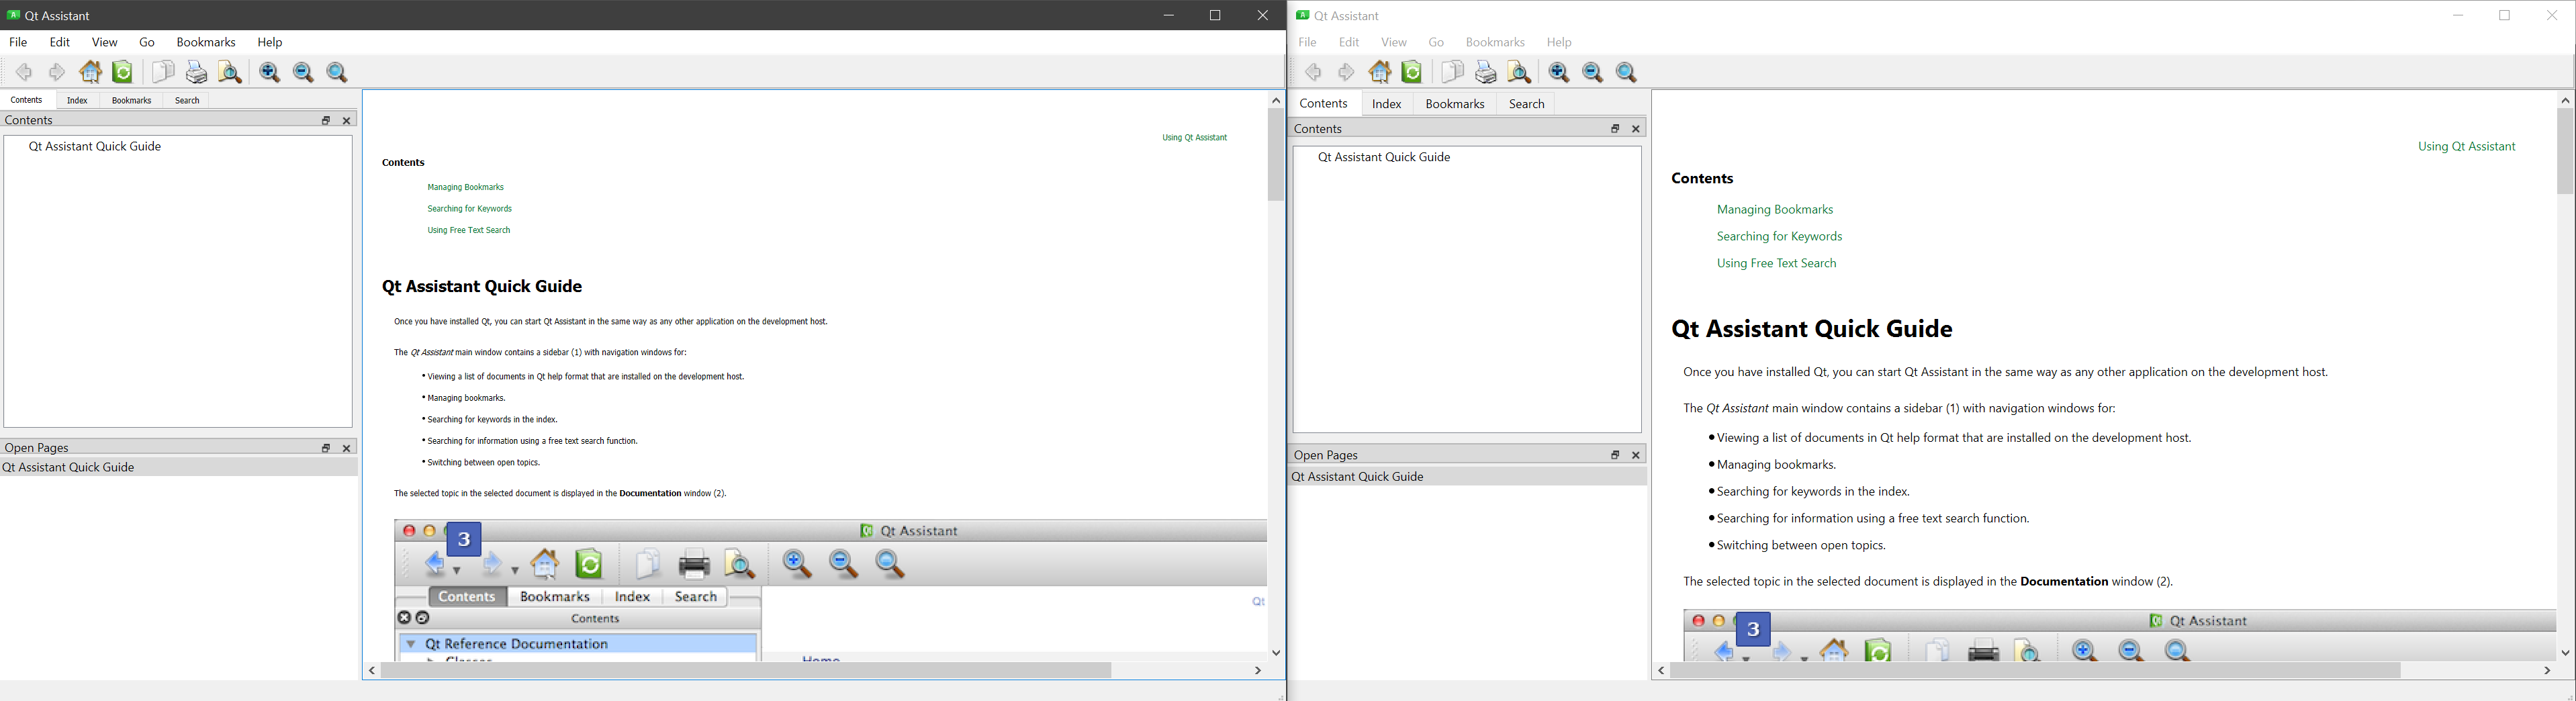Click the Home icon in the left window toolbar

(x=90, y=72)
